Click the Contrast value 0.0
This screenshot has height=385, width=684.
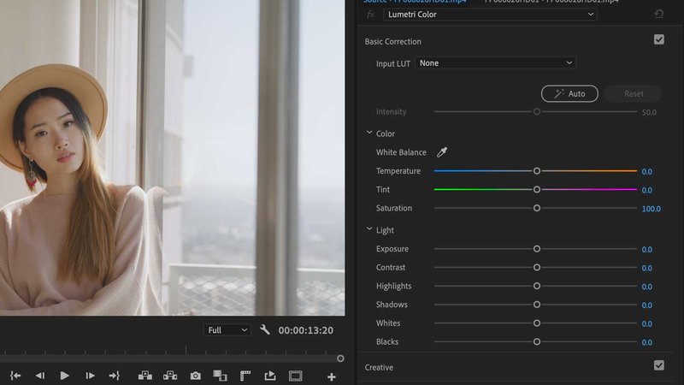click(647, 268)
